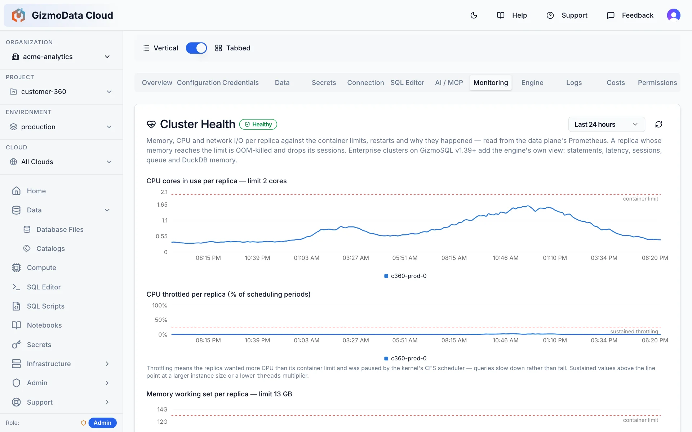
Task: Toggle dark mode moon icon
Action: [x=474, y=15]
